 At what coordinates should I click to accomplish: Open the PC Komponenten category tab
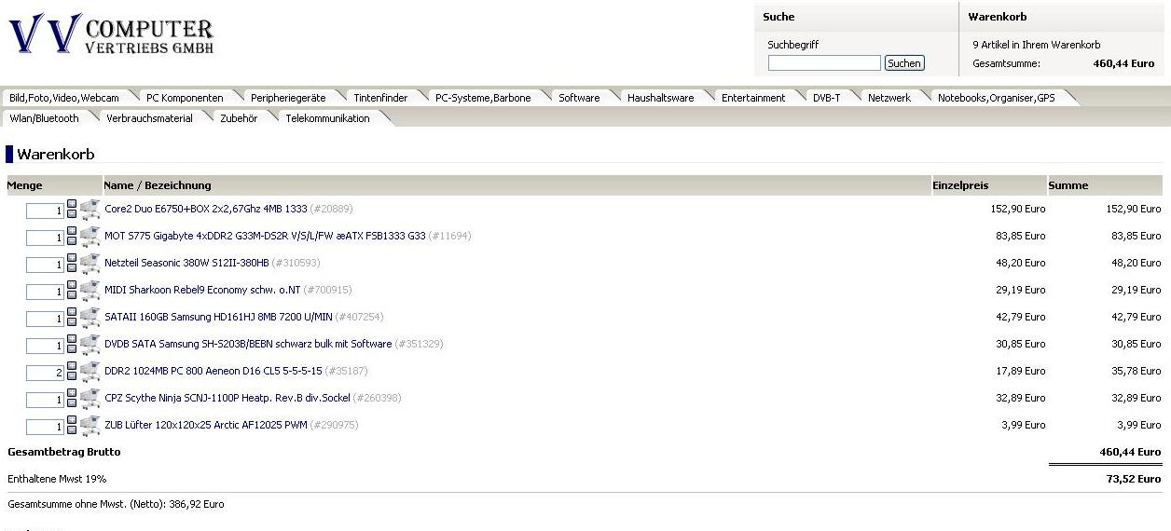[185, 98]
